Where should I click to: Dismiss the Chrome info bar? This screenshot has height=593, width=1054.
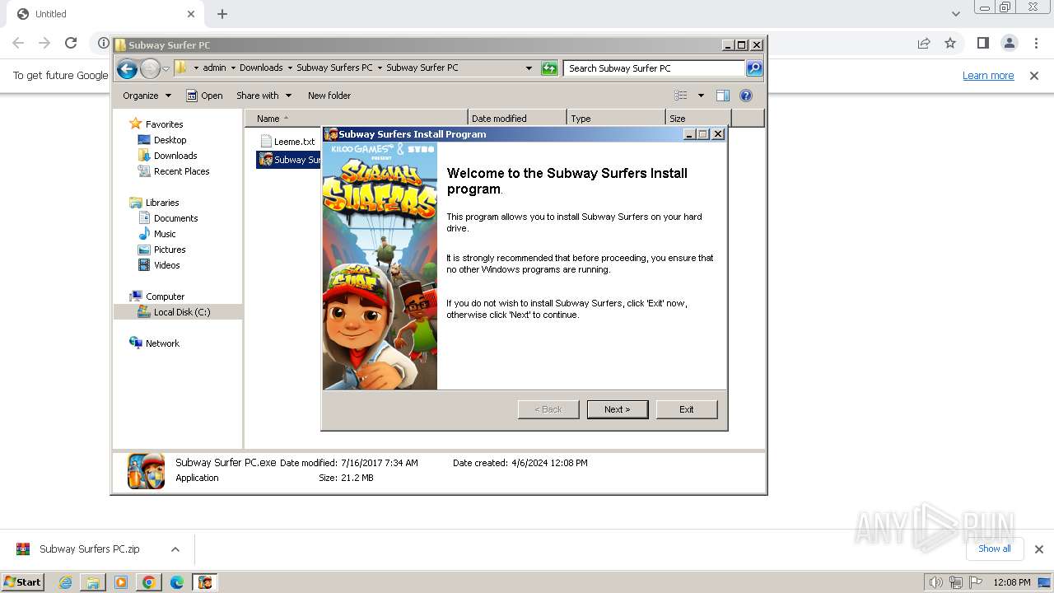1034,76
